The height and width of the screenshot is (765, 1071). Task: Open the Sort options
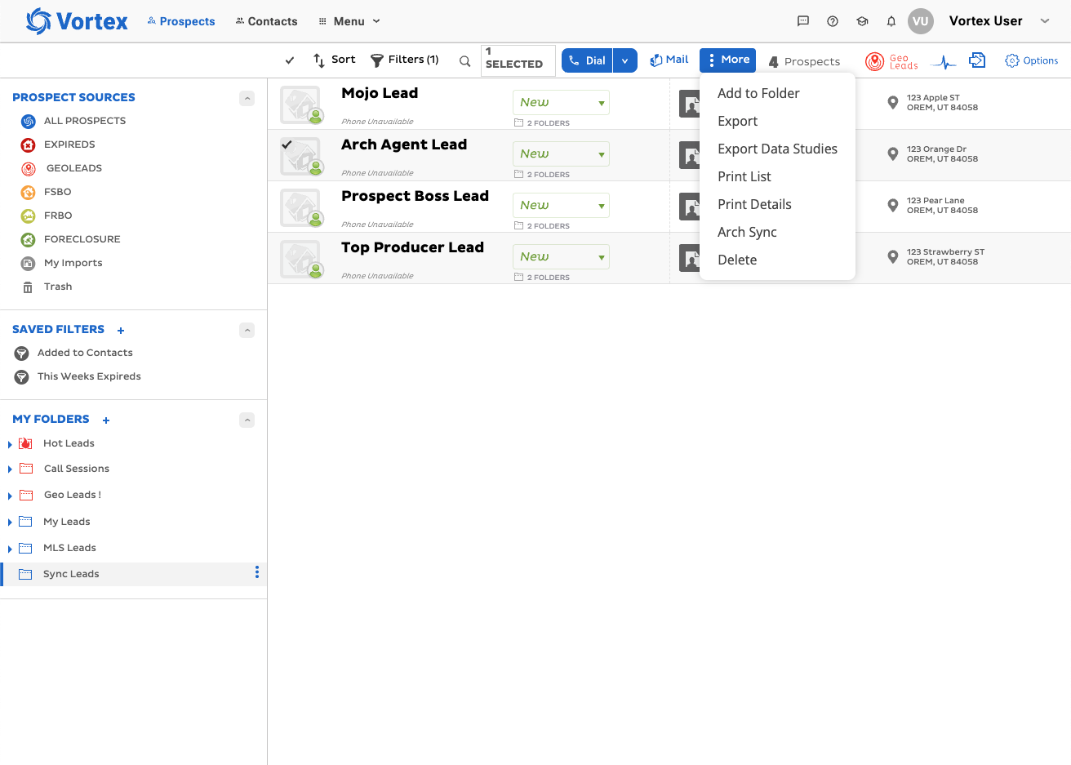click(x=335, y=60)
